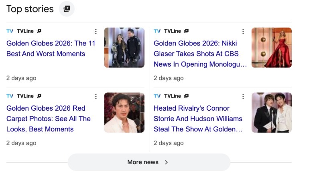Screen dimensions: 313x175
Task: Open Heated Rivalry's Connor Storrie headline link
Action: point(198,119)
